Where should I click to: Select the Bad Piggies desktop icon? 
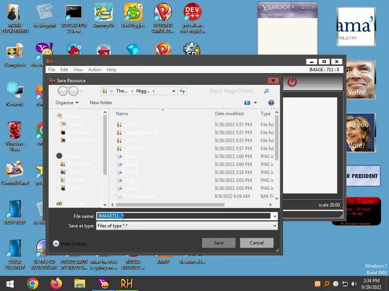133,16
